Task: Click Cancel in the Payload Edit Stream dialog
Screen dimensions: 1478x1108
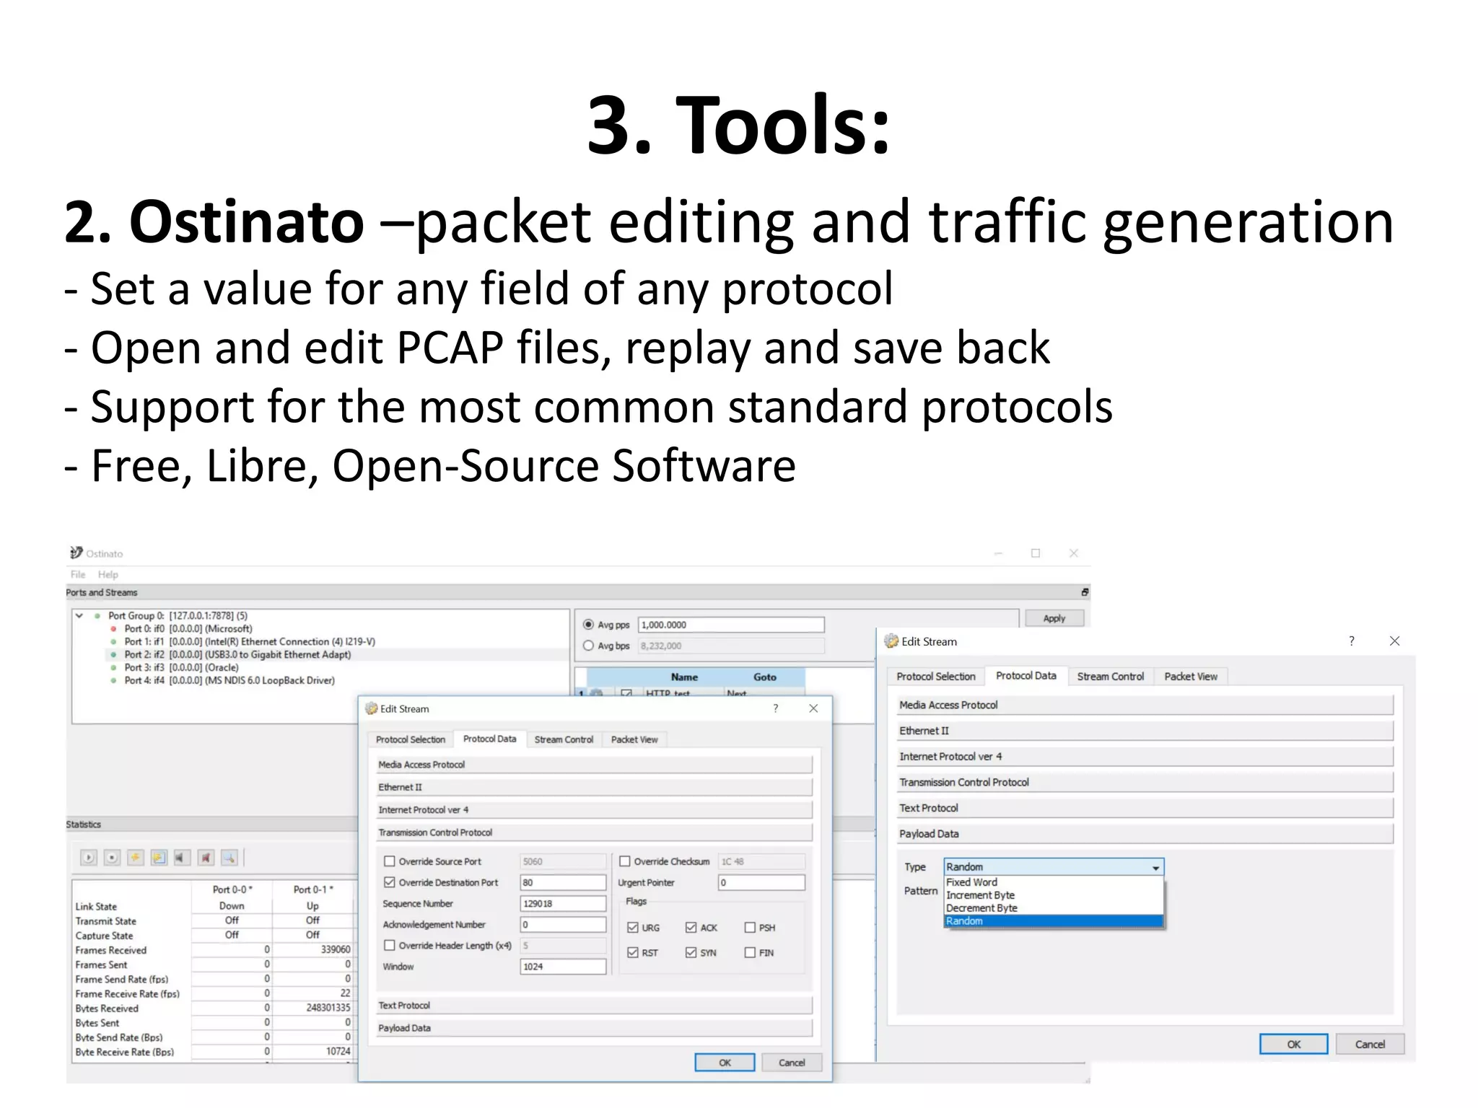Action: 1370,1045
